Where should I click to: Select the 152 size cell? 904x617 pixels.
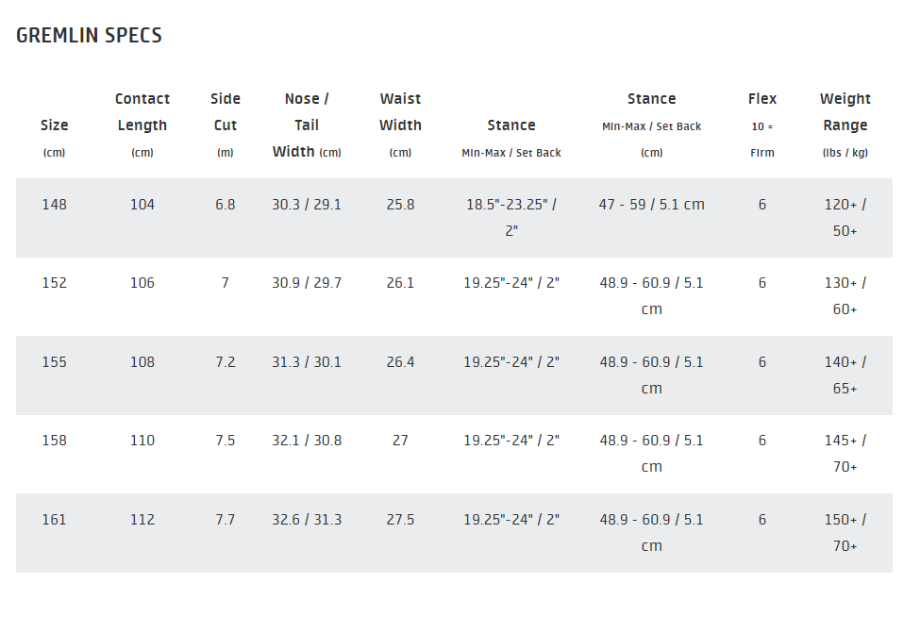(x=54, y=283)
